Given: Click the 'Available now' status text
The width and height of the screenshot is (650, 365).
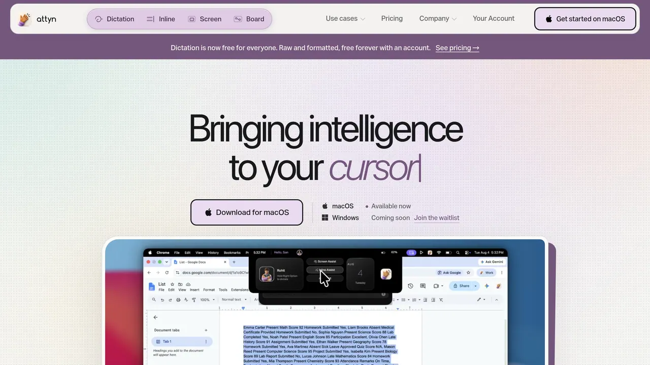Looking at the screenshot, I should pos(391,206).
